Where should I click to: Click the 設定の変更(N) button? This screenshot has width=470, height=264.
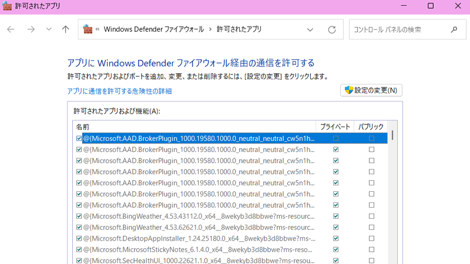pyautogui.click(x=371, y=90)
